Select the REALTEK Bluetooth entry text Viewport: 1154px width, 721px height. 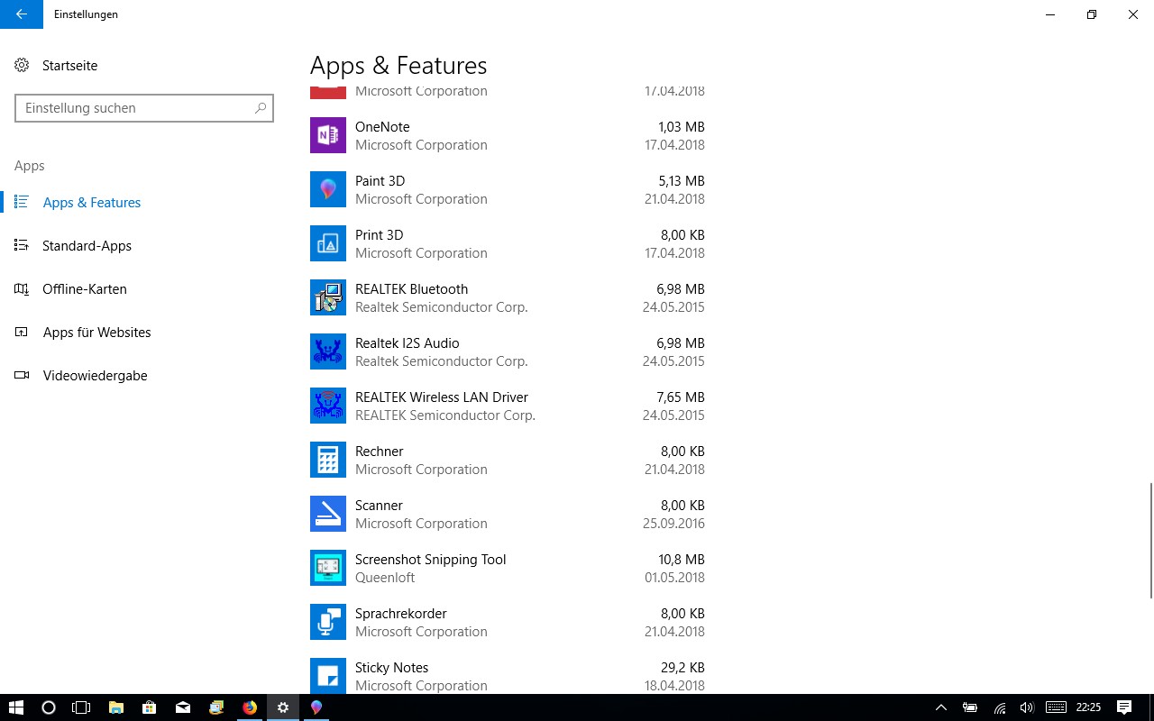pyautogui.click(x=411, y=289)
